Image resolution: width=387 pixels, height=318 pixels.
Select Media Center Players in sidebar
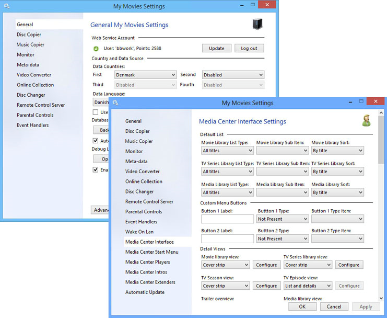pyautogui.click(x=148, y=262)
